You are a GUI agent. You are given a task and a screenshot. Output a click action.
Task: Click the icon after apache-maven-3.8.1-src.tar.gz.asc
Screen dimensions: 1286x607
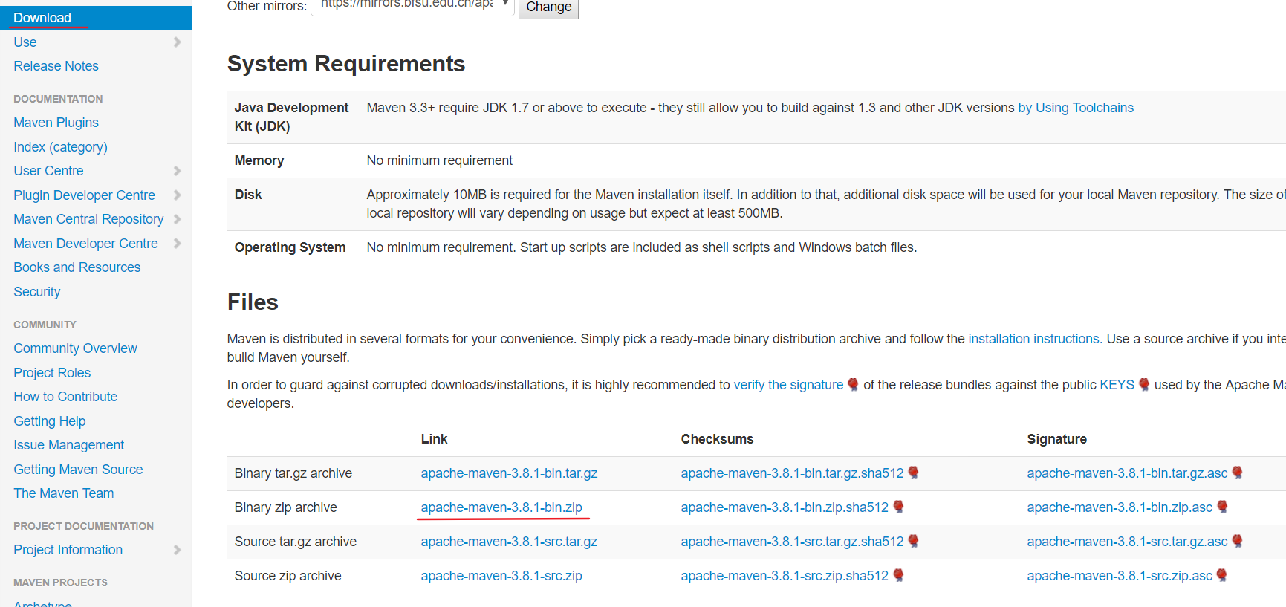[x=1238, y=542]
